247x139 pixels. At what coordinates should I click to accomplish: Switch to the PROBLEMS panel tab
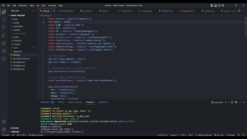[45, 102]
